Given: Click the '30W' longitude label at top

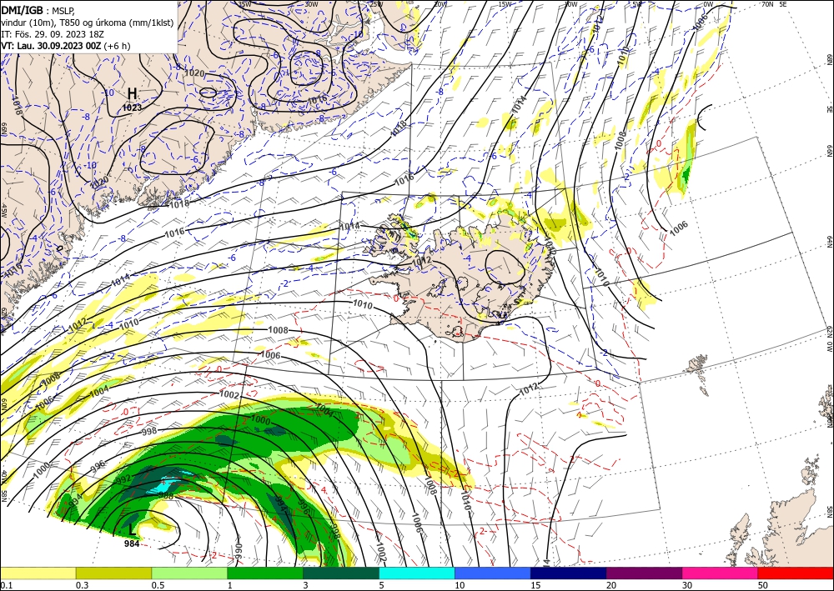Looking at the screenshot, I should click(312, 3).
